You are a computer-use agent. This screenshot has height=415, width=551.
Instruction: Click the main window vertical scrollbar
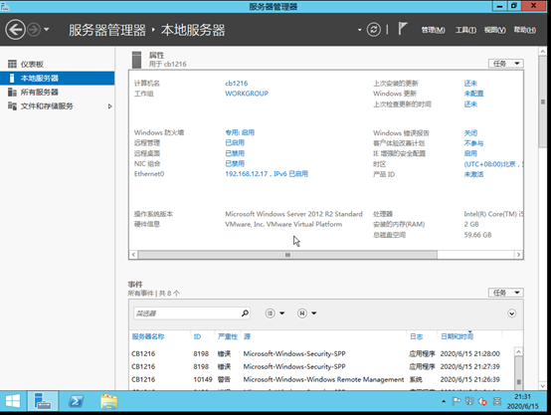[543, 102]
